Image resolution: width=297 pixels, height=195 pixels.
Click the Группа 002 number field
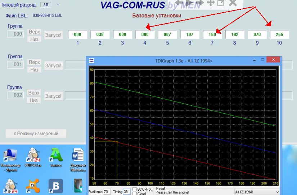[16, 95]
